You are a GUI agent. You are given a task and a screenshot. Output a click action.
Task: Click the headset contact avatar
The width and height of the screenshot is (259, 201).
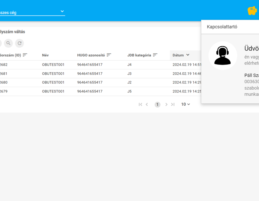point(223,55)
